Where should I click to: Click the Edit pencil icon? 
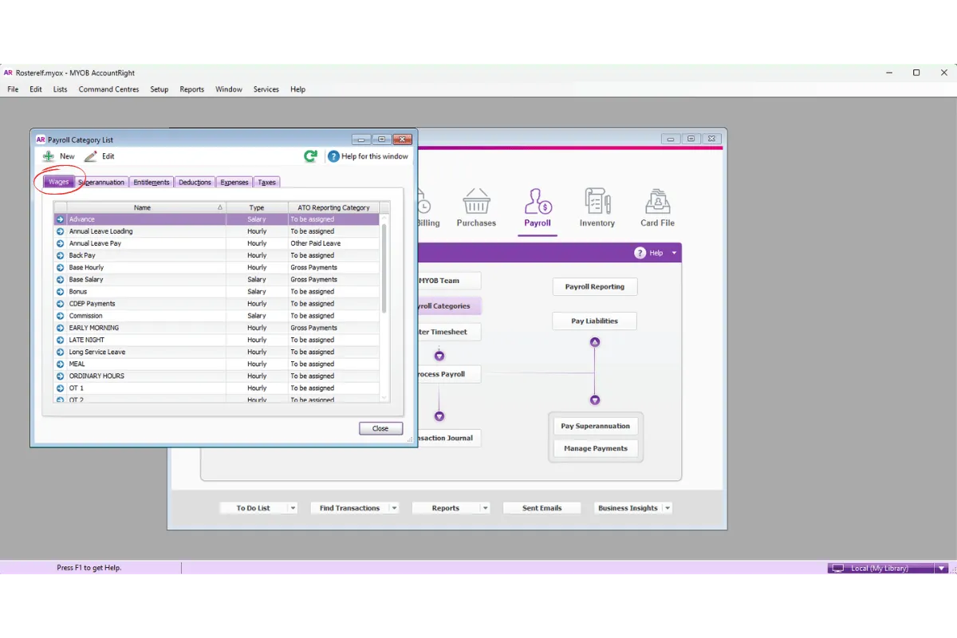[91, 156]
